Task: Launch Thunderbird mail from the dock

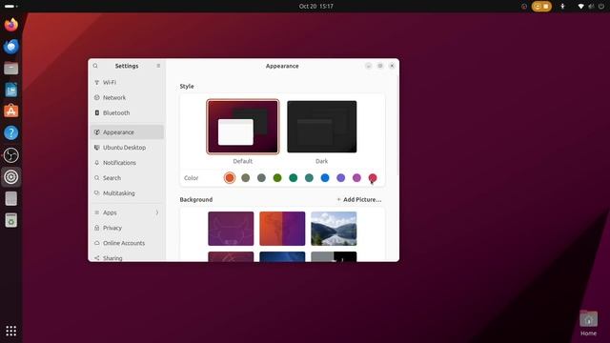Action: (10, 47)
